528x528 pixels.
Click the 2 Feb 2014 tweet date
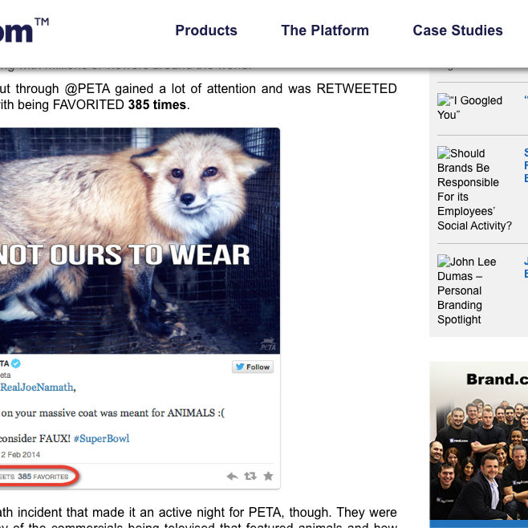pos(20,455)
